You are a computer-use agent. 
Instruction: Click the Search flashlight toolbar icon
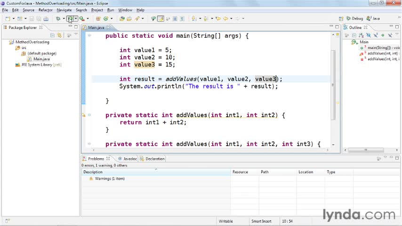coord(137,18)
